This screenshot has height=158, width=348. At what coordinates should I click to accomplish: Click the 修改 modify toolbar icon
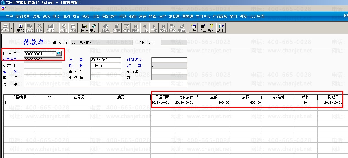click(x=29, y=28)
